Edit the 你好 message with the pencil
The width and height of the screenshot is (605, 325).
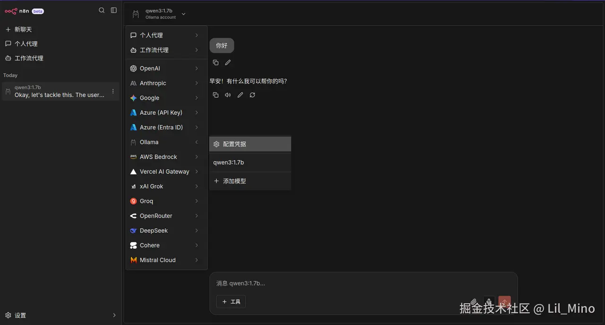228,62
